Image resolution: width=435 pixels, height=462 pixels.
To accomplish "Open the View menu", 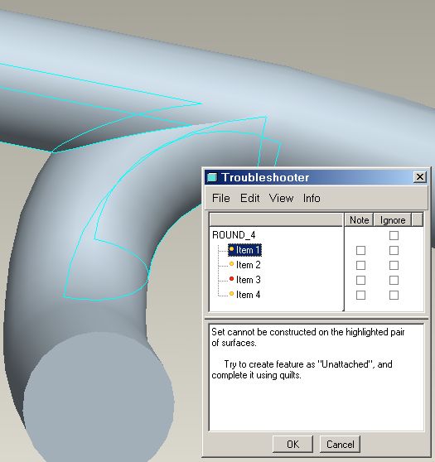I will (282, 198).
